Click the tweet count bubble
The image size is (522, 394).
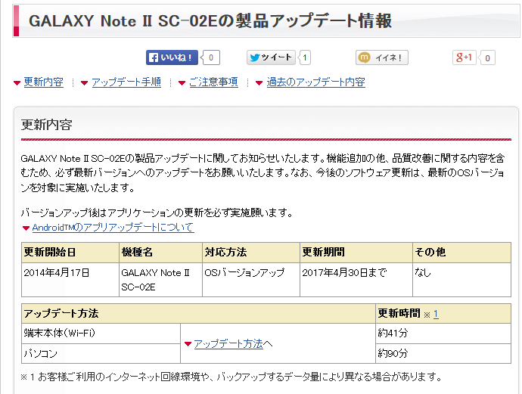click(x=305, y=57)
